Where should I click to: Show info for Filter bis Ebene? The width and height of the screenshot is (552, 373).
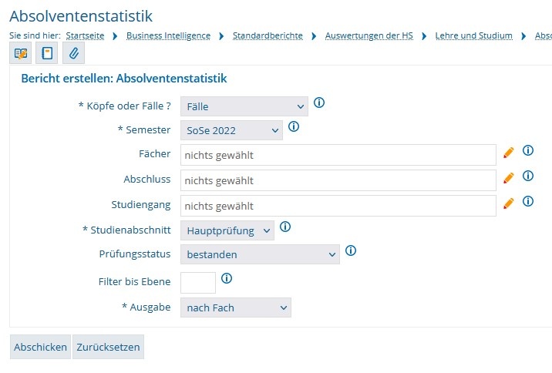pos(227,279)
